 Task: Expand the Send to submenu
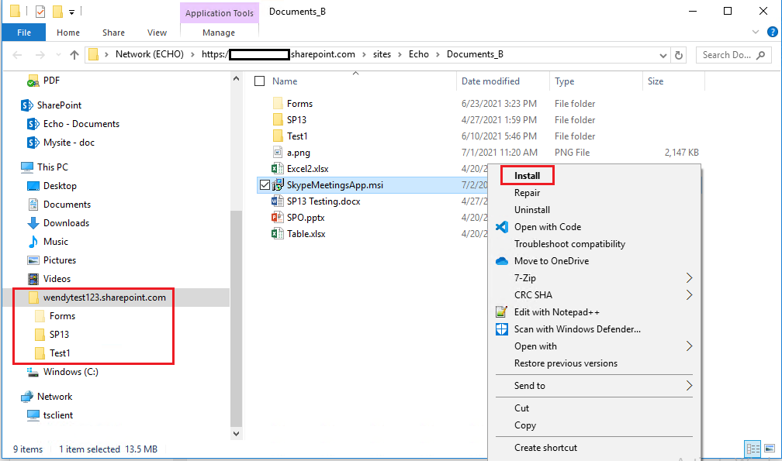528,385
